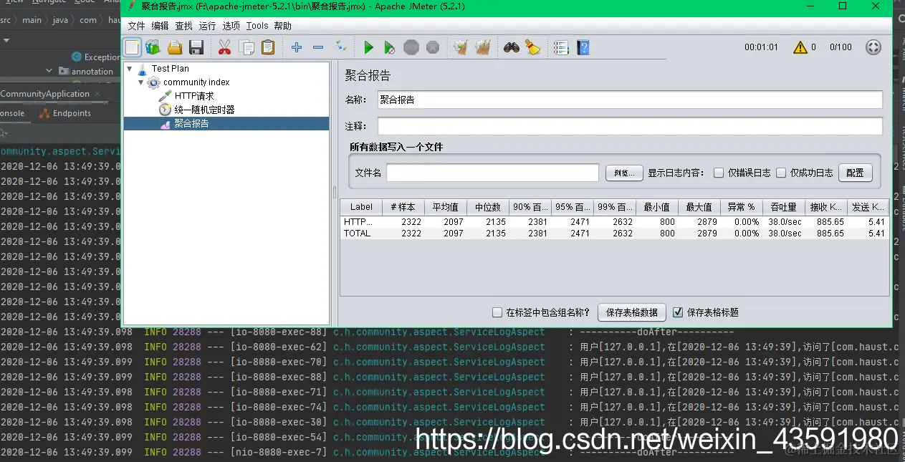Click the 保存表格数据 button
The width and height of the screenshot is (905, 462).
[631, 312]
